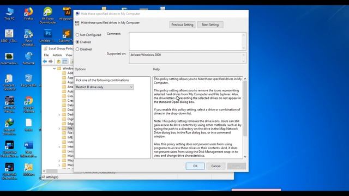
Task: Select the Content - Shortcut desktop icon
Action: click(9, 82)
